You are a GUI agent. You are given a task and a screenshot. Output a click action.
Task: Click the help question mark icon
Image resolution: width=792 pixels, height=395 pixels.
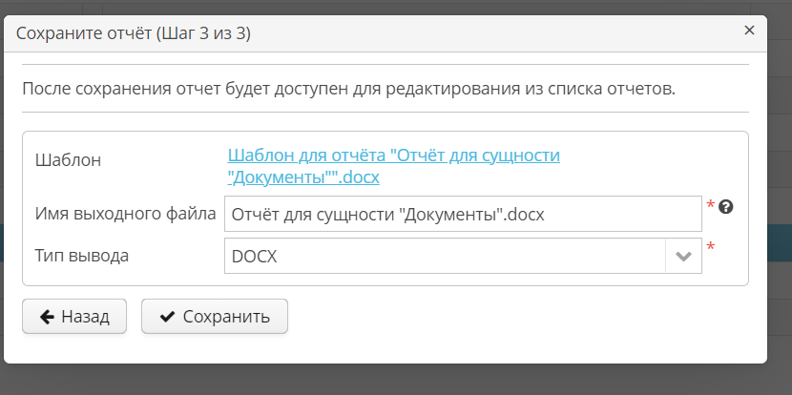point(725,206)
